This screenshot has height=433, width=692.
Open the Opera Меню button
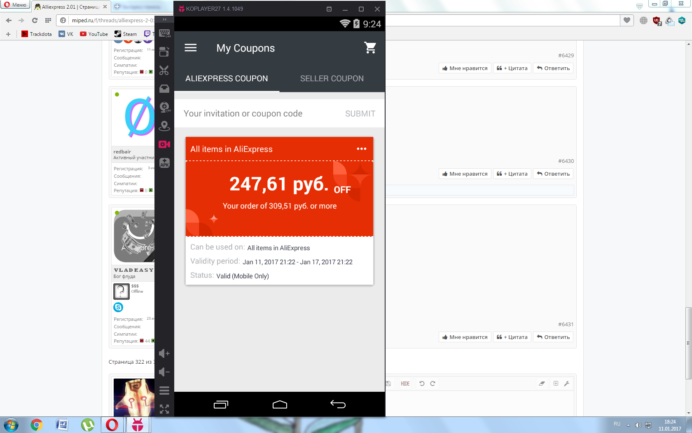(15, 5)
